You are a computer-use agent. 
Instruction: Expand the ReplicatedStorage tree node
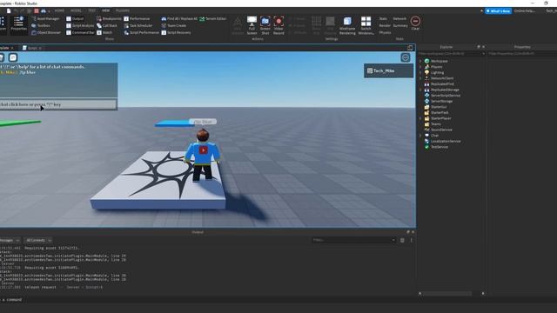(420, 90)
